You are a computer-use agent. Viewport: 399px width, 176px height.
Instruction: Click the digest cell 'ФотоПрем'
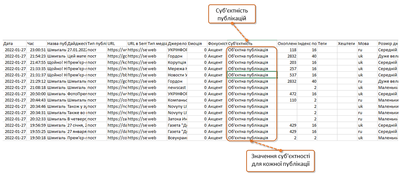click(x=77, y=94)
